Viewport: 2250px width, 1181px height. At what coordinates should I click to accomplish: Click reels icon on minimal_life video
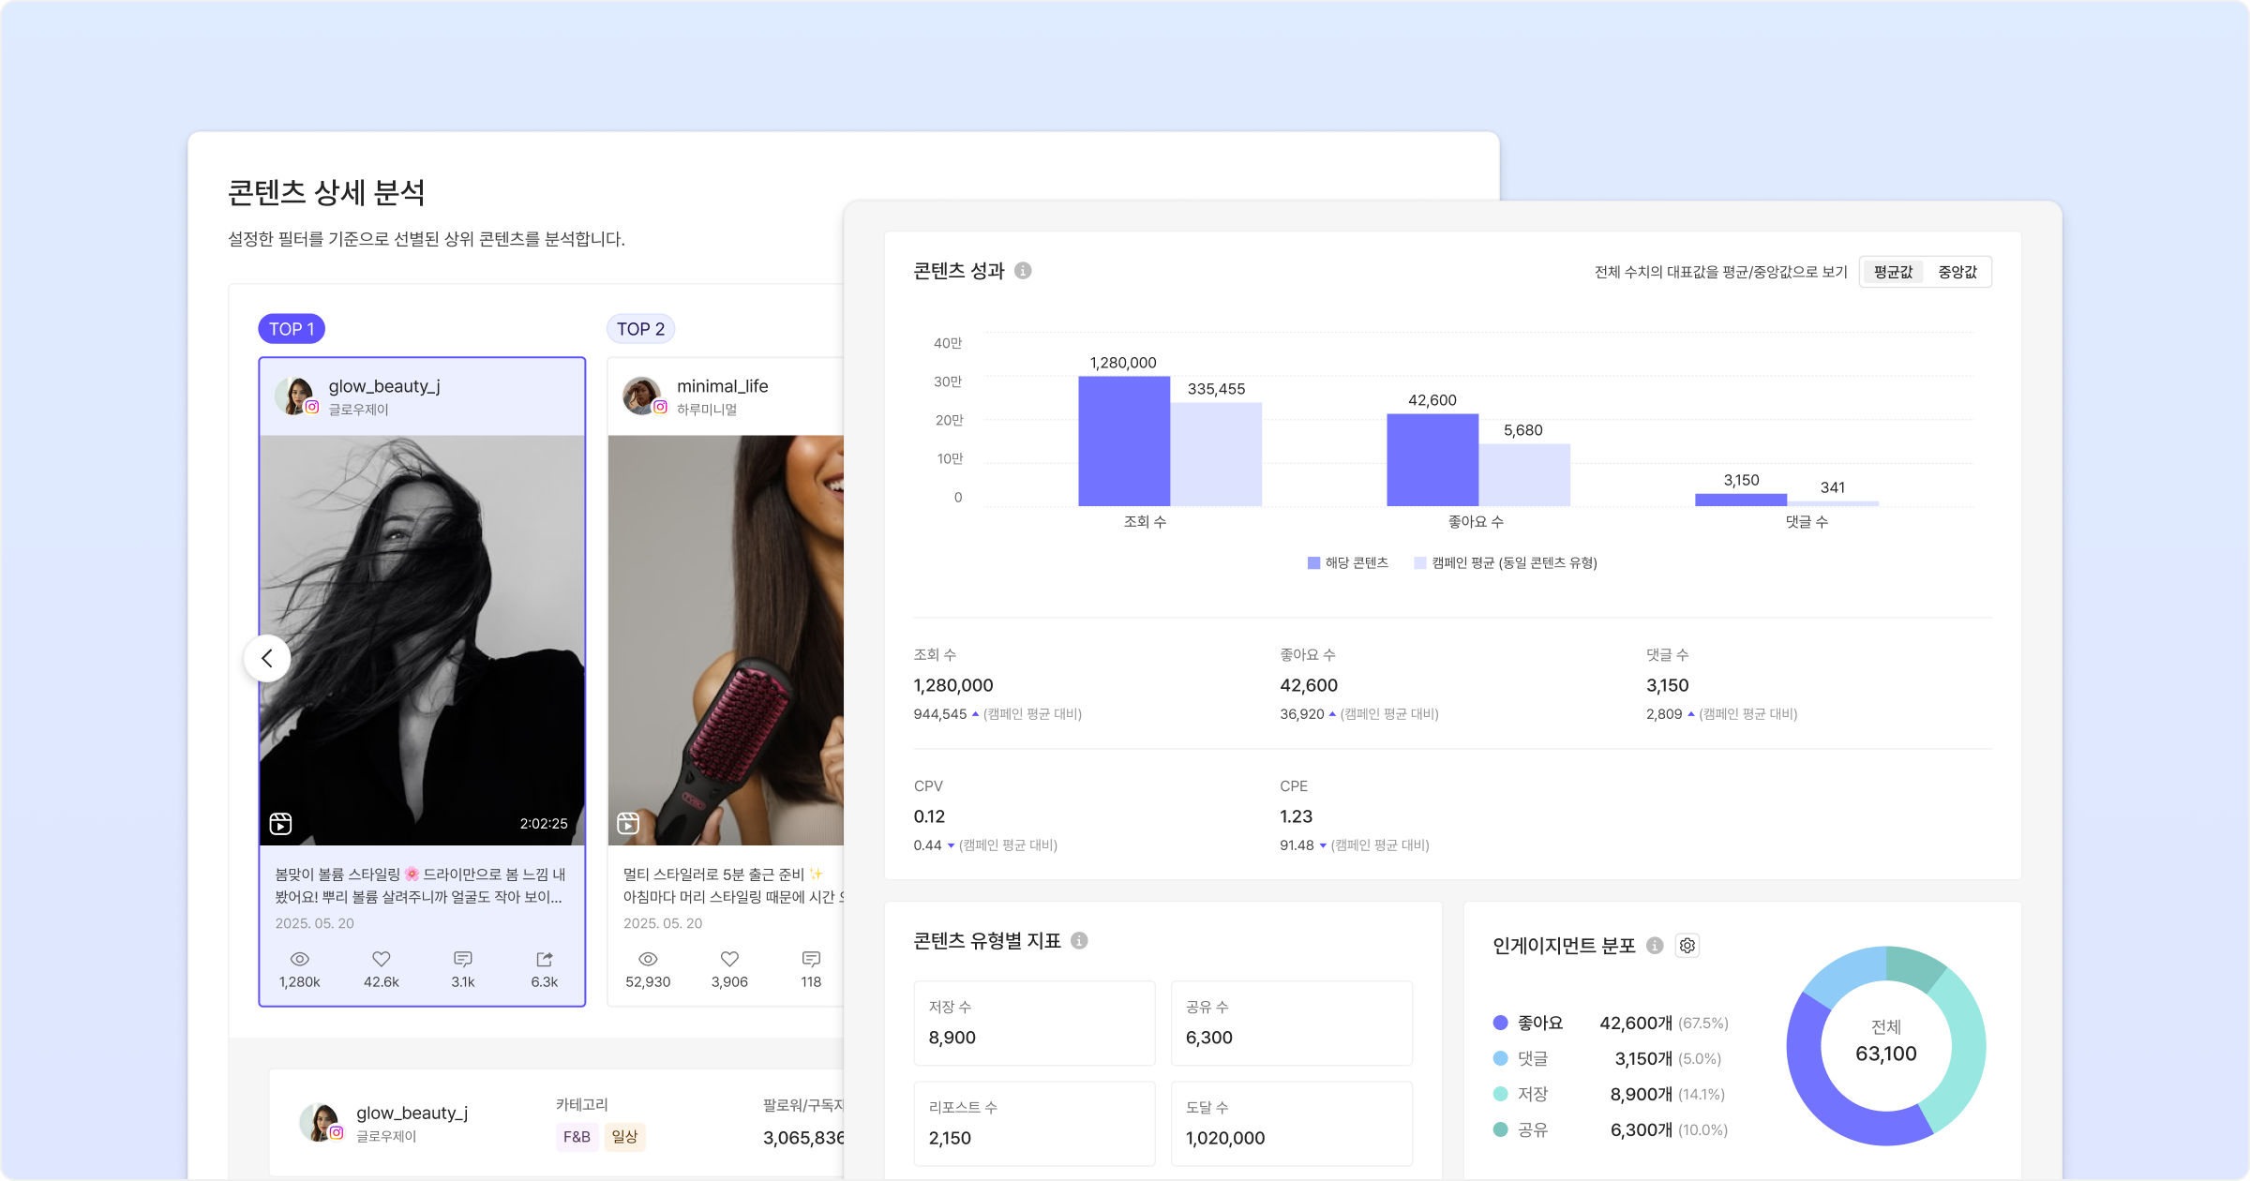coord(628,823)
